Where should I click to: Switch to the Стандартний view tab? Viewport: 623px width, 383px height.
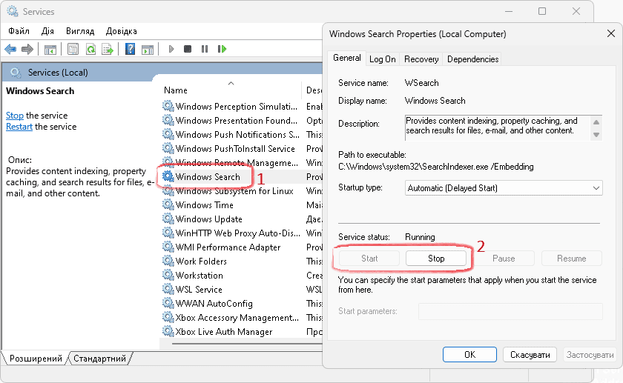point(99,359)
